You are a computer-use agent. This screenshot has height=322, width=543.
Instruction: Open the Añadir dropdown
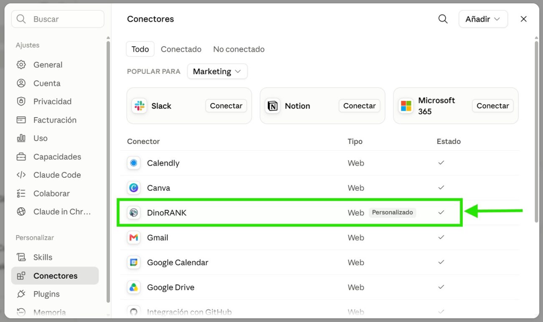pyautogui.click(x=483, y=19)
